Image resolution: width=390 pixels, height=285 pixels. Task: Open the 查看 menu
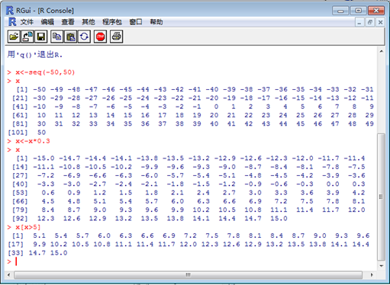tap(68, 22)
